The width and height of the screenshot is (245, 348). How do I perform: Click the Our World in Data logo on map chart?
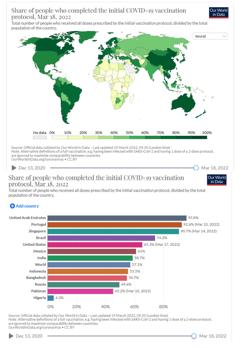click(218, 13)
